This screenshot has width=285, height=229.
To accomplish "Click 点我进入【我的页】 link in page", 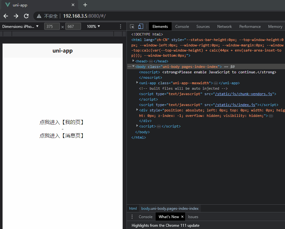I will [62, 122].
